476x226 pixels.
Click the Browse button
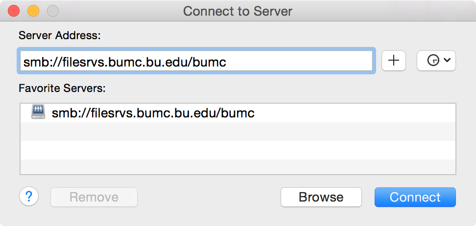321,197
